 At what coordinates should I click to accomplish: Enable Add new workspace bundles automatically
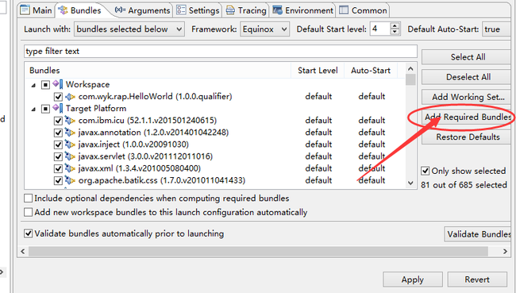pyautogui.click(x=29, y=212)
